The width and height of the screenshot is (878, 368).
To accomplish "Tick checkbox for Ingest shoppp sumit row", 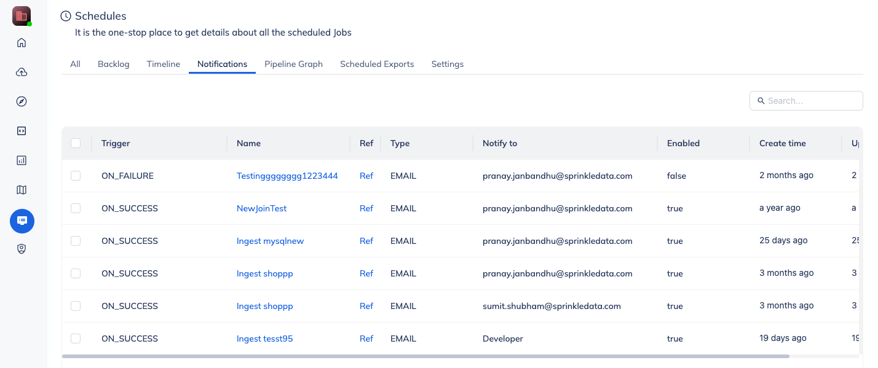I will [x=76, y=306].
